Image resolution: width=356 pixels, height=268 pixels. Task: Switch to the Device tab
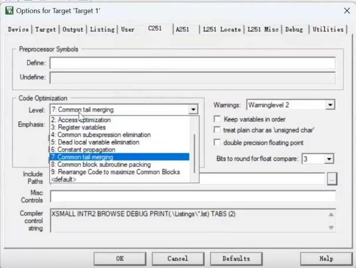(19, 29)
